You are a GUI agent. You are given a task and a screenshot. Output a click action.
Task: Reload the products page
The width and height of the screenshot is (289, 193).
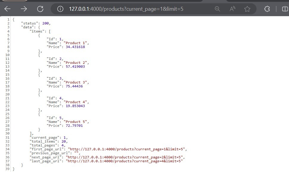(40, 9)
